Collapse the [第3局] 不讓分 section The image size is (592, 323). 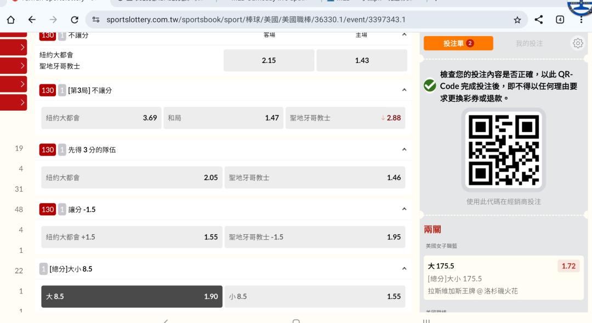tap(404, 90)
